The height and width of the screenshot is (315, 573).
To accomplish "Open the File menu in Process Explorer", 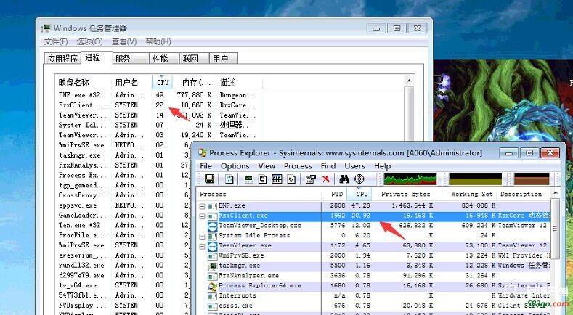I will point(206,166).
